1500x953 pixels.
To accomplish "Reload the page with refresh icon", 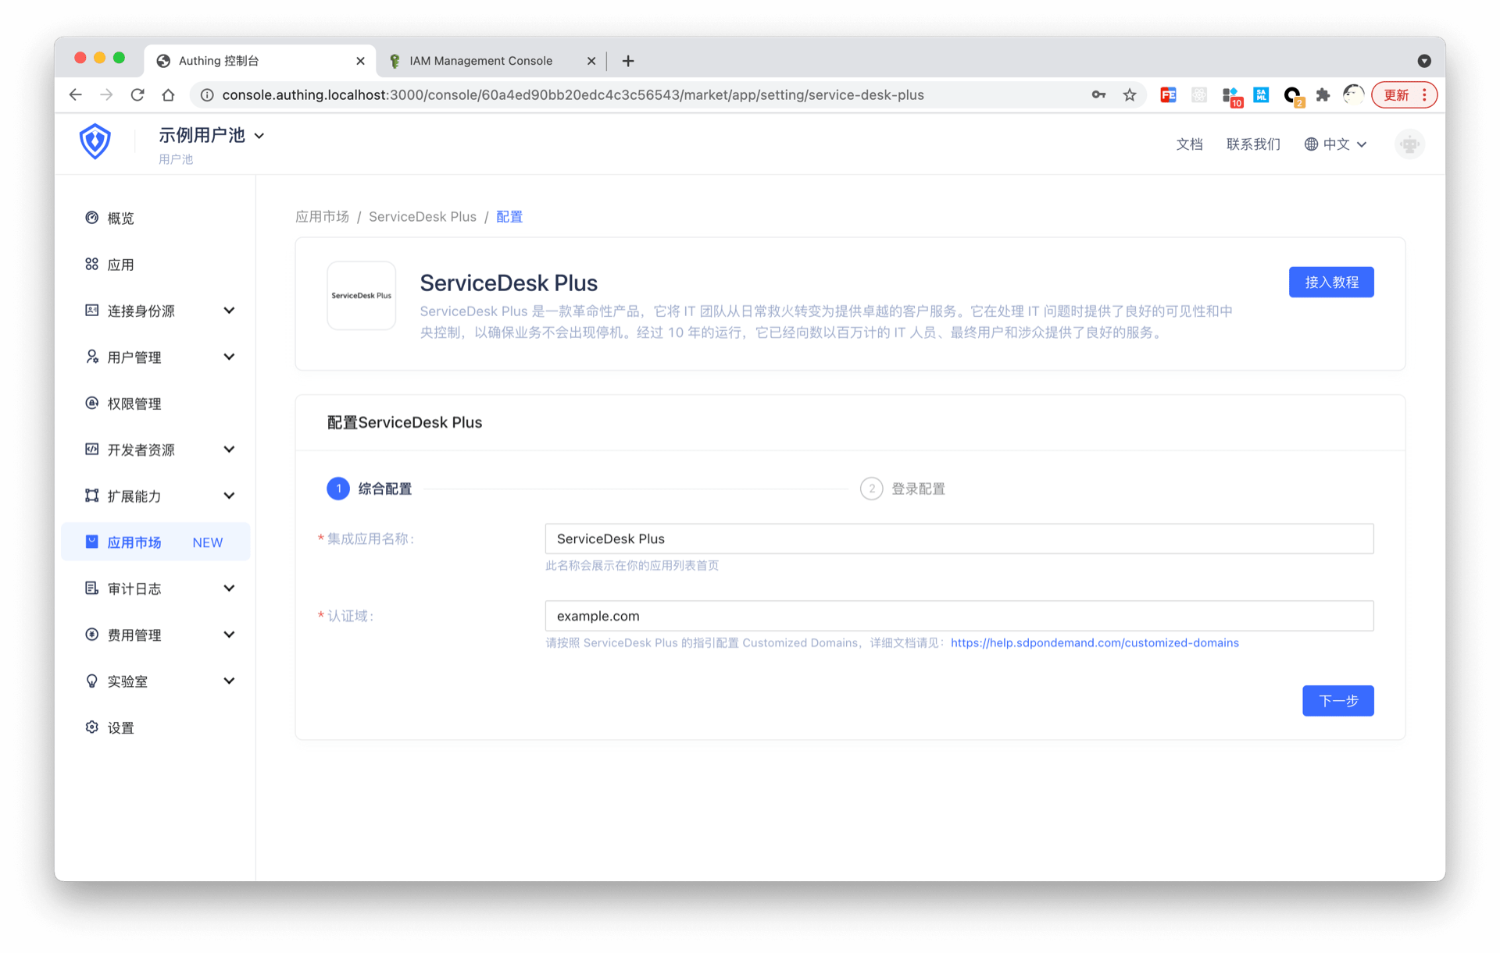I will tap(137, 95).
